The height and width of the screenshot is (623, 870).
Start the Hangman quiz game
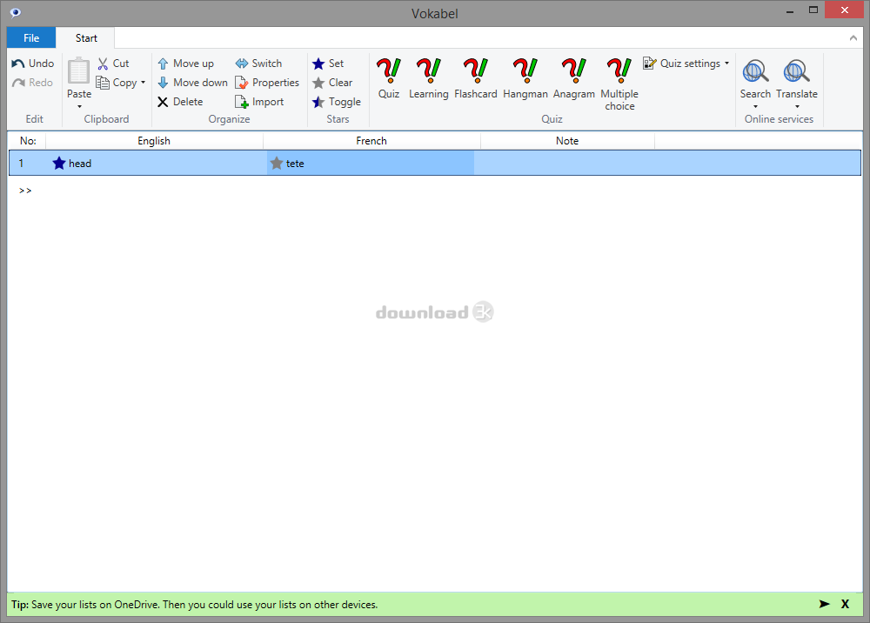click(525, 78)
